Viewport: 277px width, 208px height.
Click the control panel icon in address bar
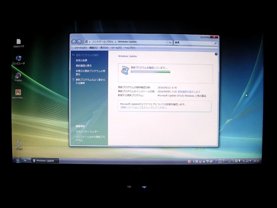86,42
